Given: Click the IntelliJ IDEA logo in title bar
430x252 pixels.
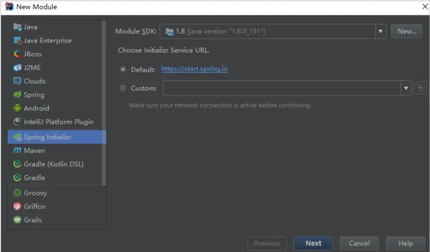Looking at the screenshot, I should 9,7.
